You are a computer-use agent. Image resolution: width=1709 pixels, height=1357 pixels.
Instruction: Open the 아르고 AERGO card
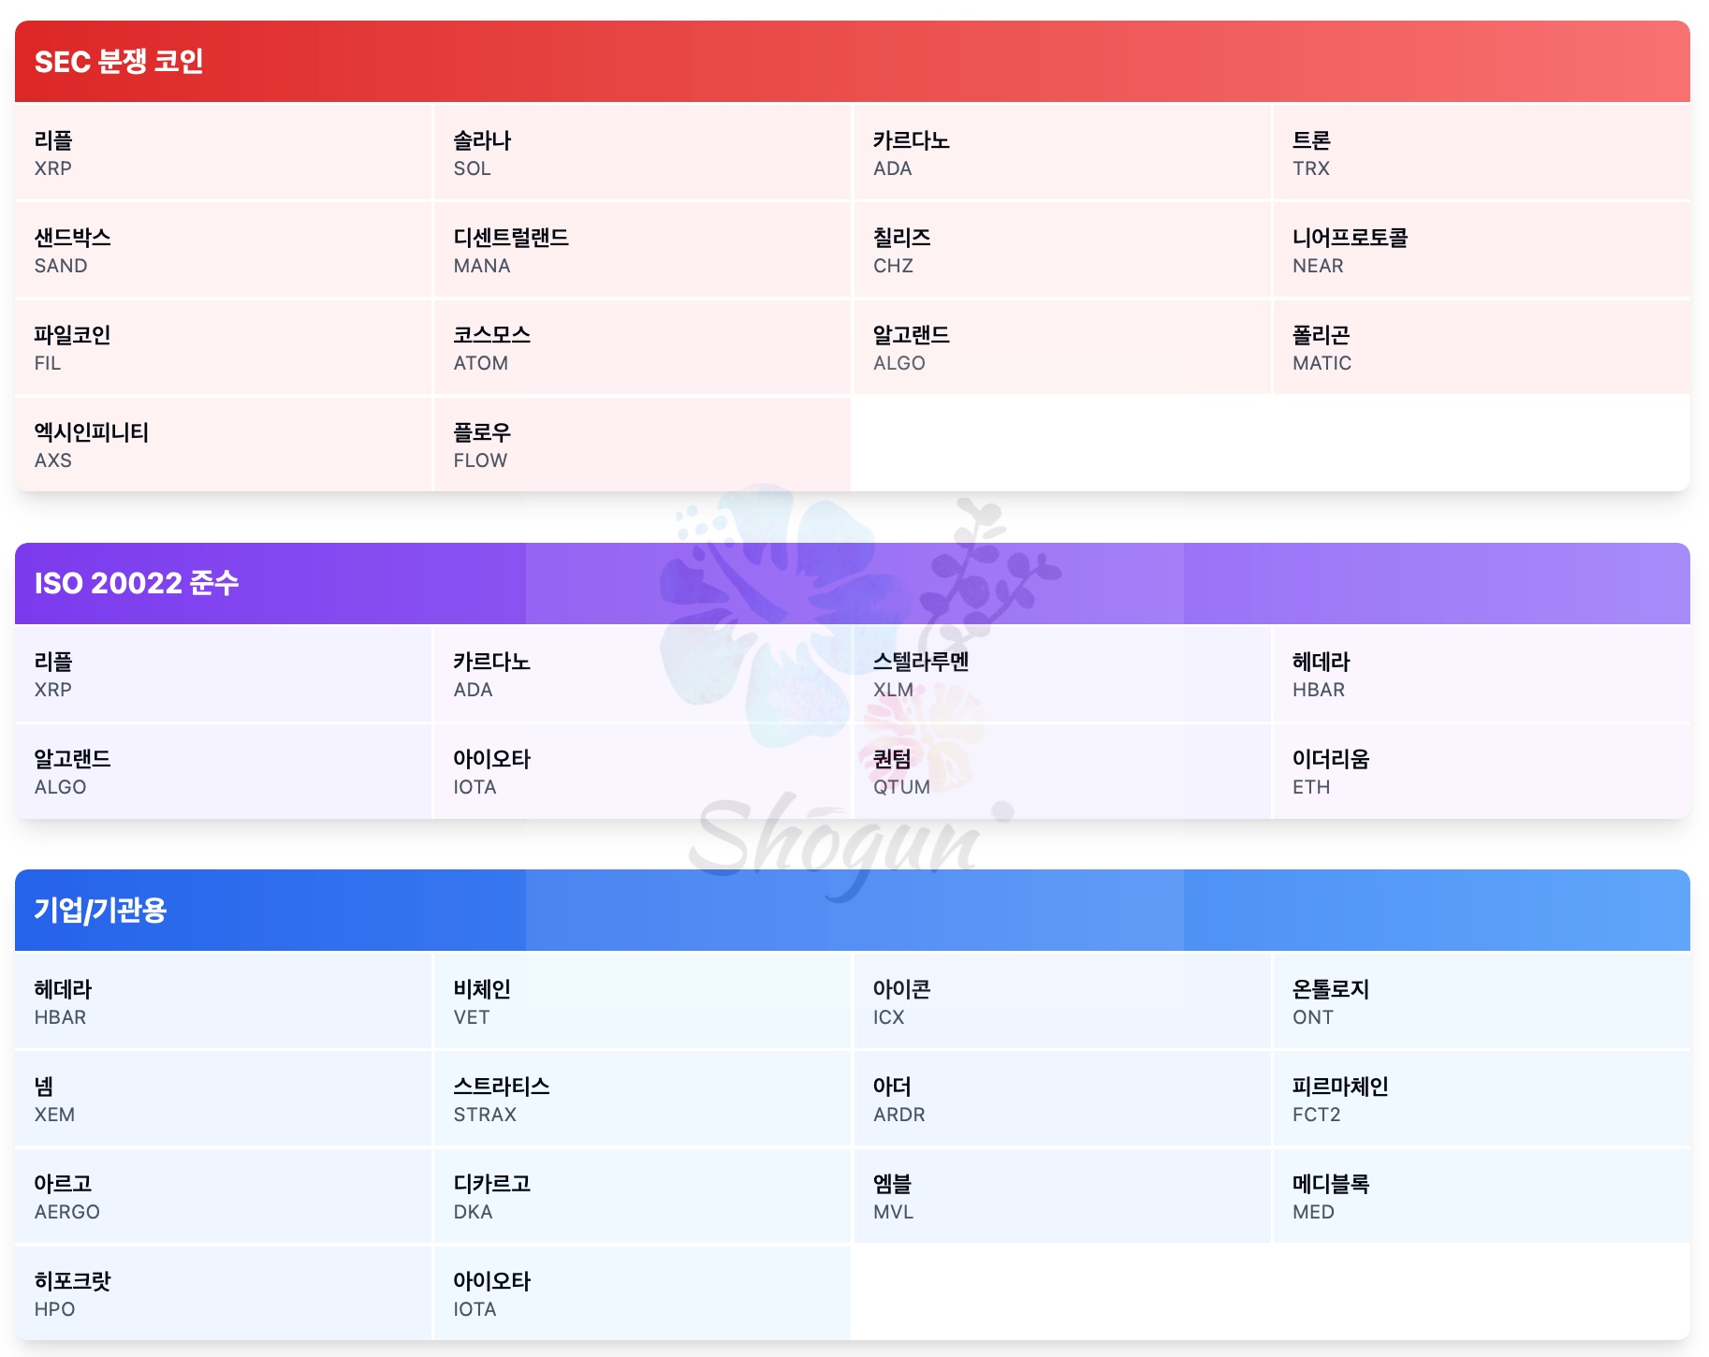click(x=223, y=1196)
